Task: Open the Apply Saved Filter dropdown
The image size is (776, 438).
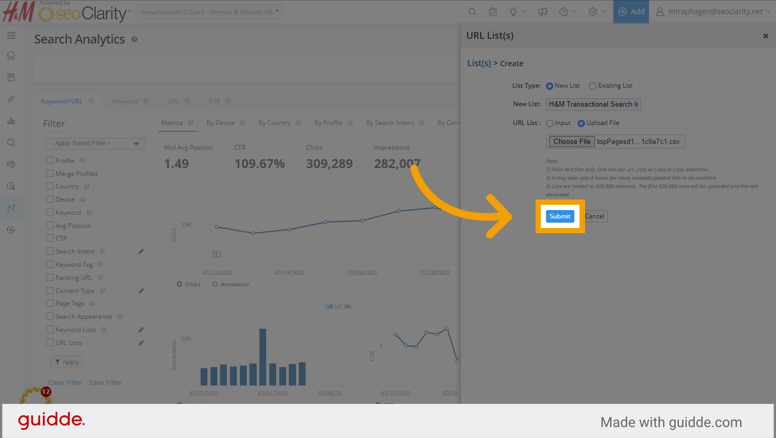Action: click(96, 143)
